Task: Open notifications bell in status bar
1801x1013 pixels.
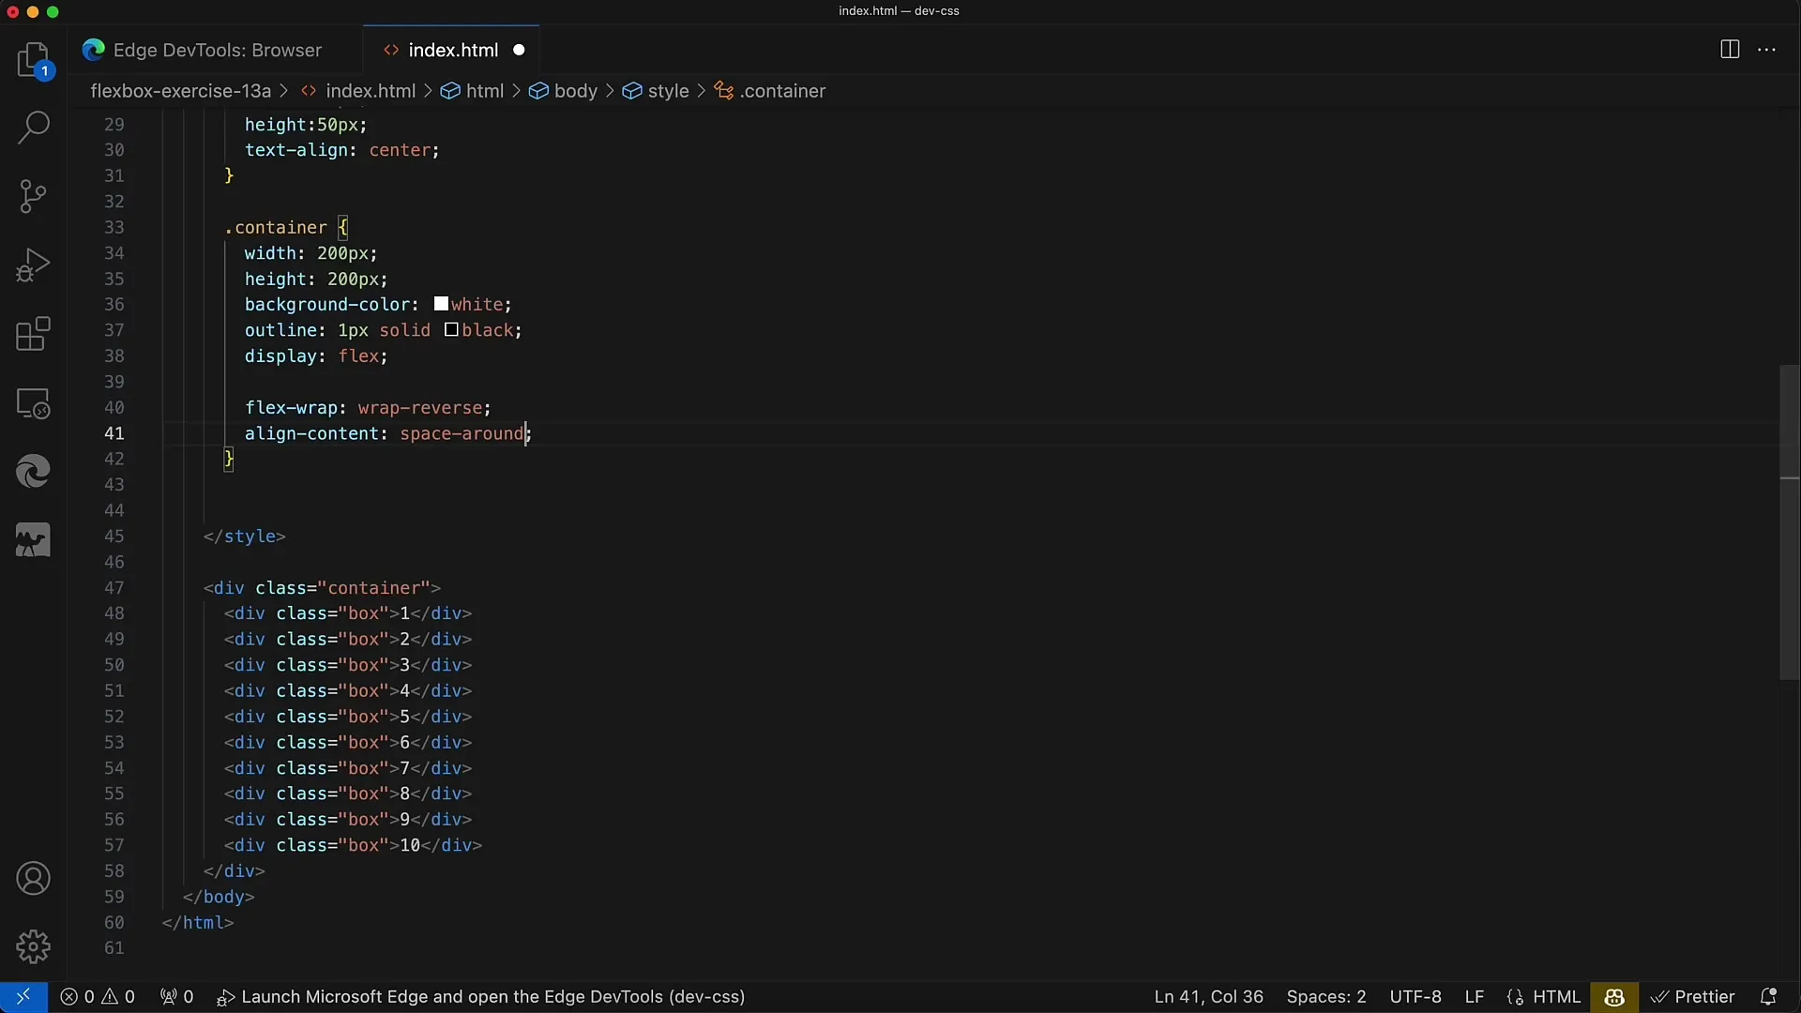Action: 1768,997
